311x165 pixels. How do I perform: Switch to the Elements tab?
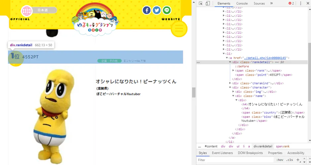coord(224,3)
